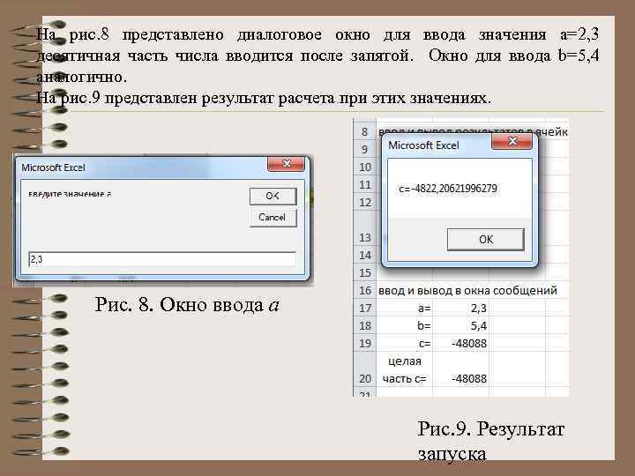The image size is (635, 476).
Task: Click the input field containing 2,3
Action: tap(162, 259)
